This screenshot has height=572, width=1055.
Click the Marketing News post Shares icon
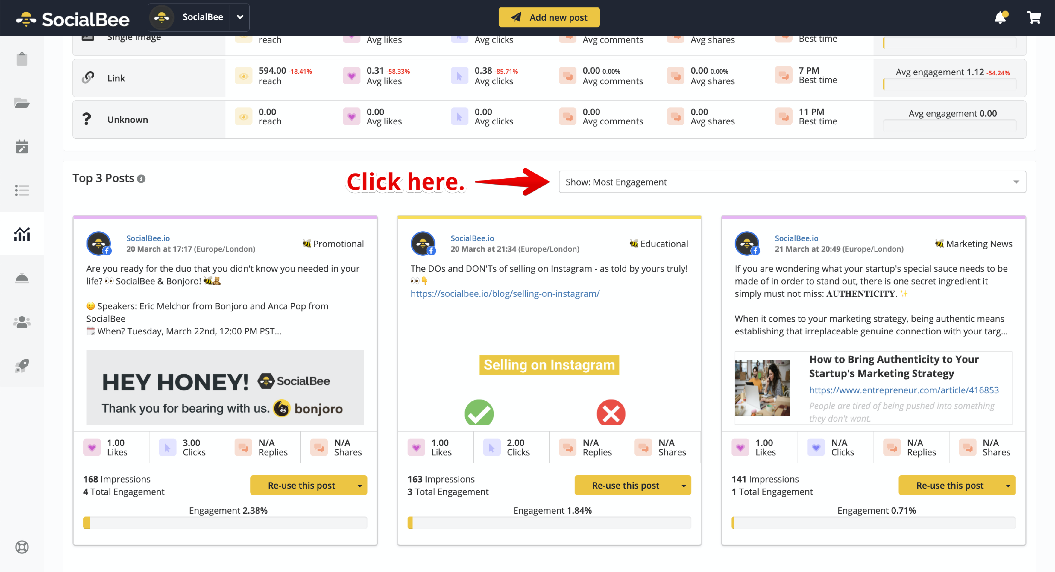coord(967,447)
